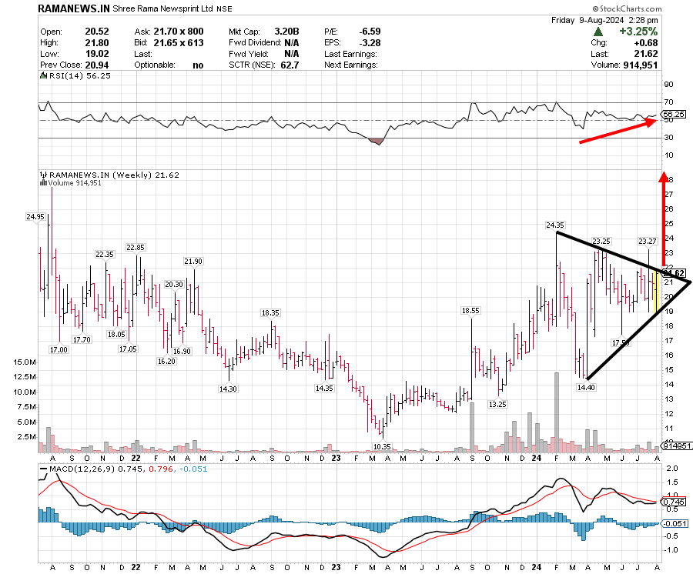Click the Mkt Cap value 3.20B

tap(286, 32)
